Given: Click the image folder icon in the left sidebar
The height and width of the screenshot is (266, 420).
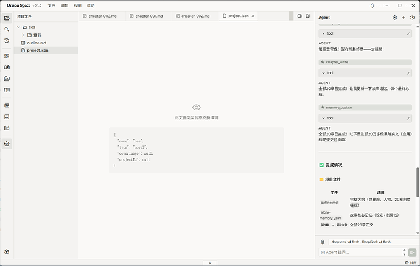Looking at the screenshot, I should tap(7, 79).
